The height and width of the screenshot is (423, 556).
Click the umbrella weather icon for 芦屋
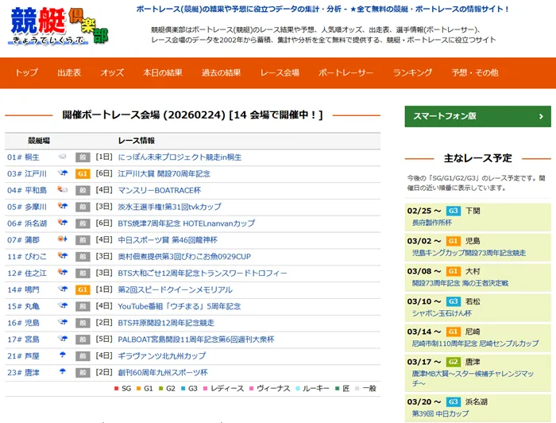tap(62, 356)
